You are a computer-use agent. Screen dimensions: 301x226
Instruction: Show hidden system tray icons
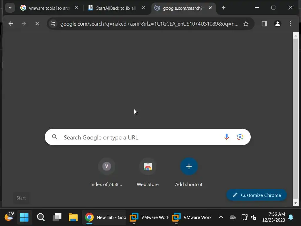click(221, 217)
